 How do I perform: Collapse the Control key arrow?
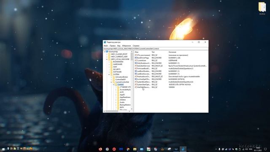(113, 84)
